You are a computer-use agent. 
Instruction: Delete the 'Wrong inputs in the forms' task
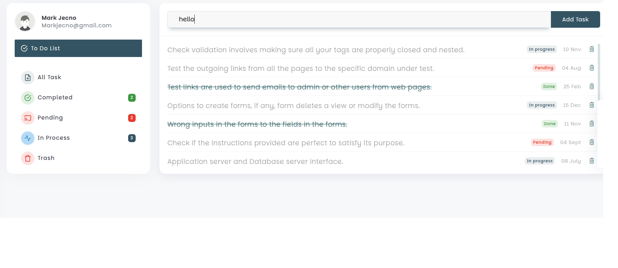[x=591, y=124]
